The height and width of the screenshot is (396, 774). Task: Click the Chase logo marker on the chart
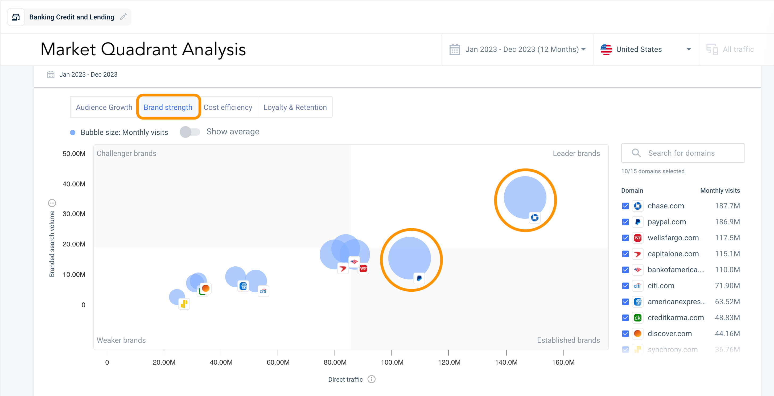(534, 217)
